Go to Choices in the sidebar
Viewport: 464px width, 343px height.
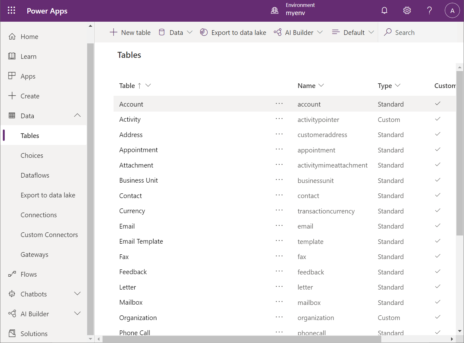tap(32, 155)
